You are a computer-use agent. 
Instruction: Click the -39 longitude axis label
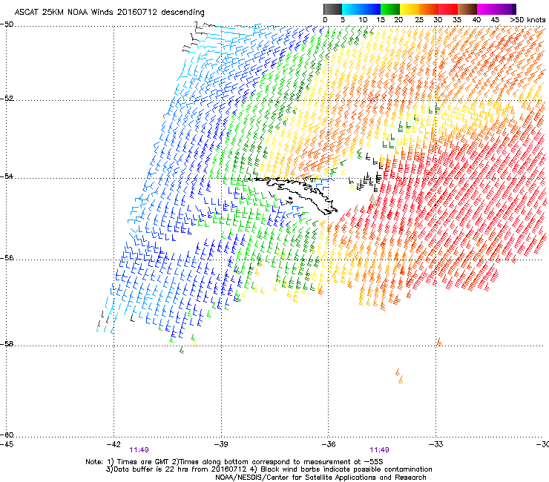pos(221,444)
